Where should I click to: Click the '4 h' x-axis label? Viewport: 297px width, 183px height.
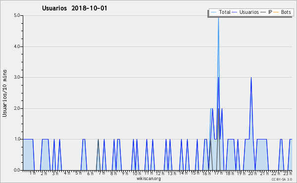(67, 173)
